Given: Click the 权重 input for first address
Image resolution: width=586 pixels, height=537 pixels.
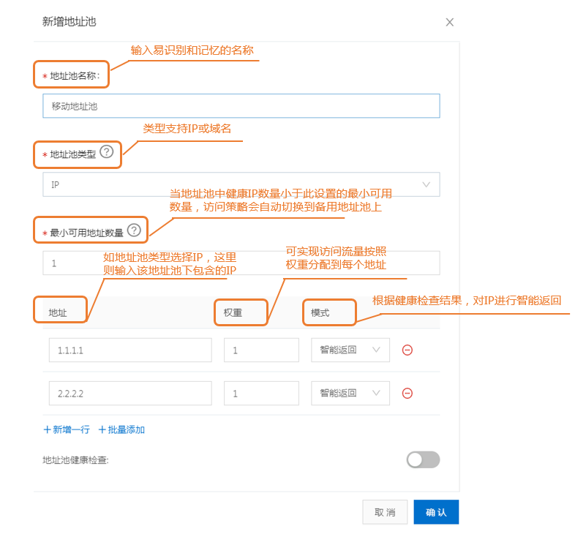Looking at the screenshot, I should click(x=260, y=350).
